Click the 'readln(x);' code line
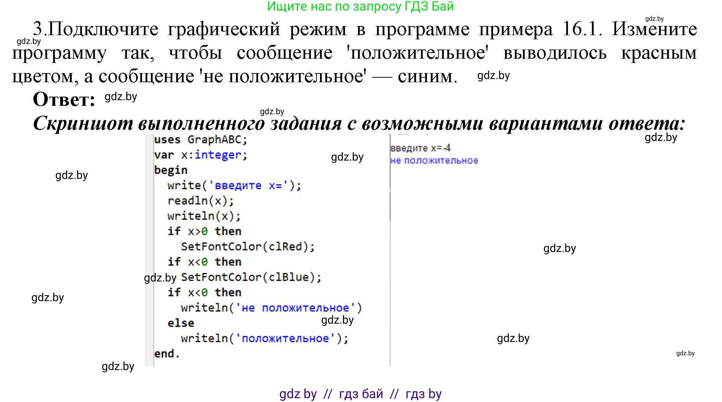Screen dimensions: 722x402 pos(201,201)
